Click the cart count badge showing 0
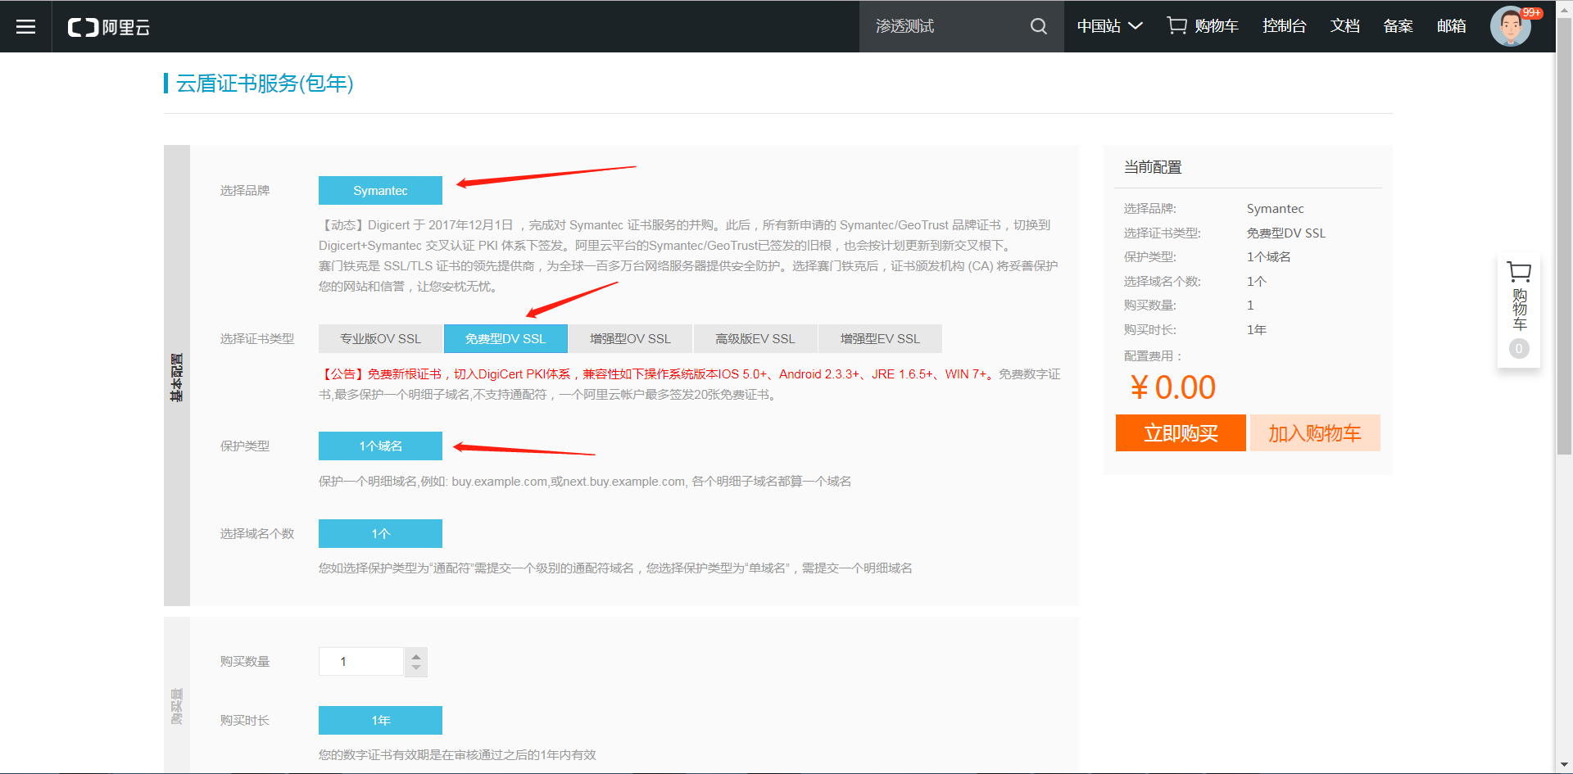The height and width of the screenshot is (774, 1573). click(1518, 349)
